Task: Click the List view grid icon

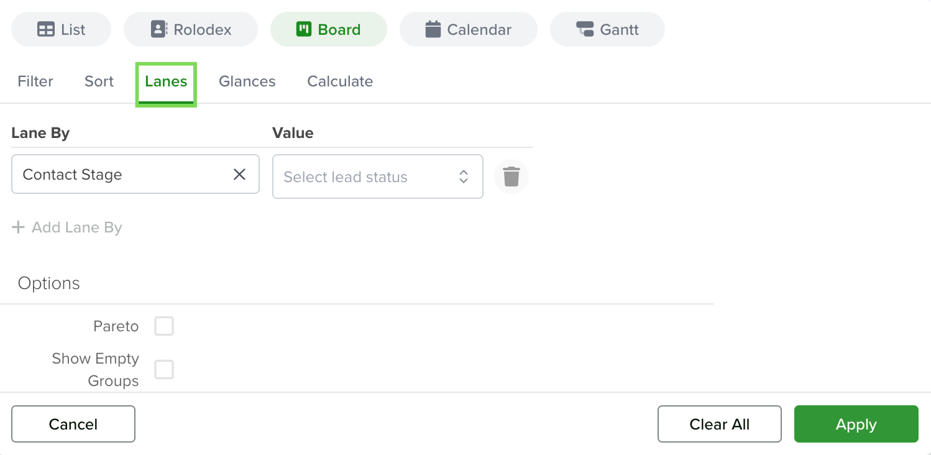Action: [46, 29]
